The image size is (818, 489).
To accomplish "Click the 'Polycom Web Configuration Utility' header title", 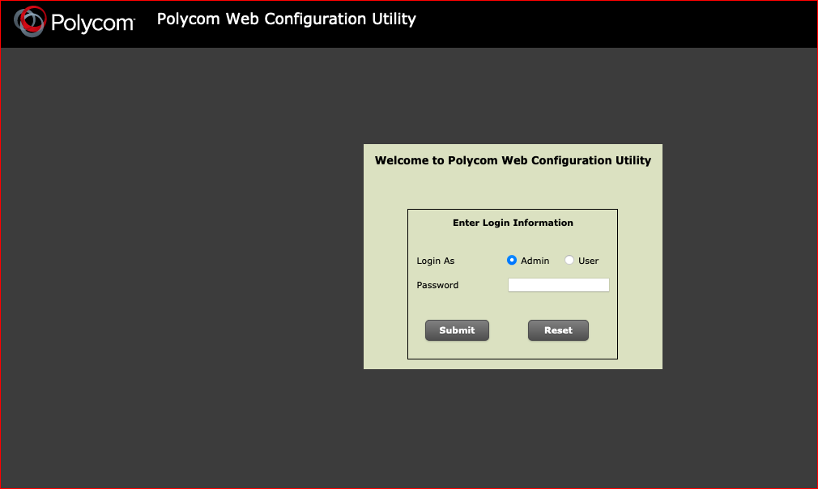I will click(x=287, y=19).
